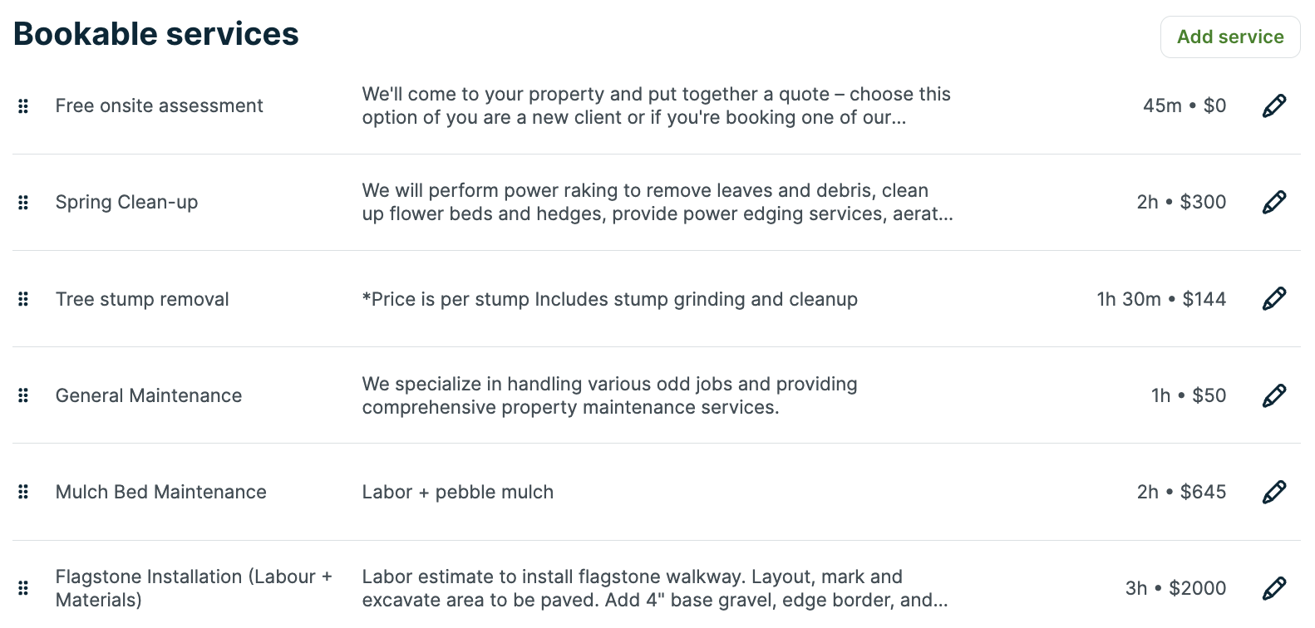Screen dimensions: 1315x628
Task: Click the Free onsite assessment description text
Action: (656, 106)
